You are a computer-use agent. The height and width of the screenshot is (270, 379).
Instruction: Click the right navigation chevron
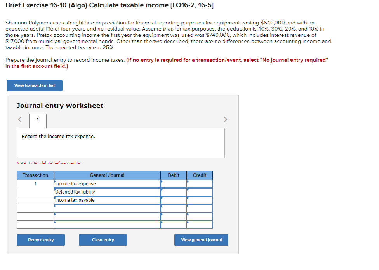[x=225, y=119]
